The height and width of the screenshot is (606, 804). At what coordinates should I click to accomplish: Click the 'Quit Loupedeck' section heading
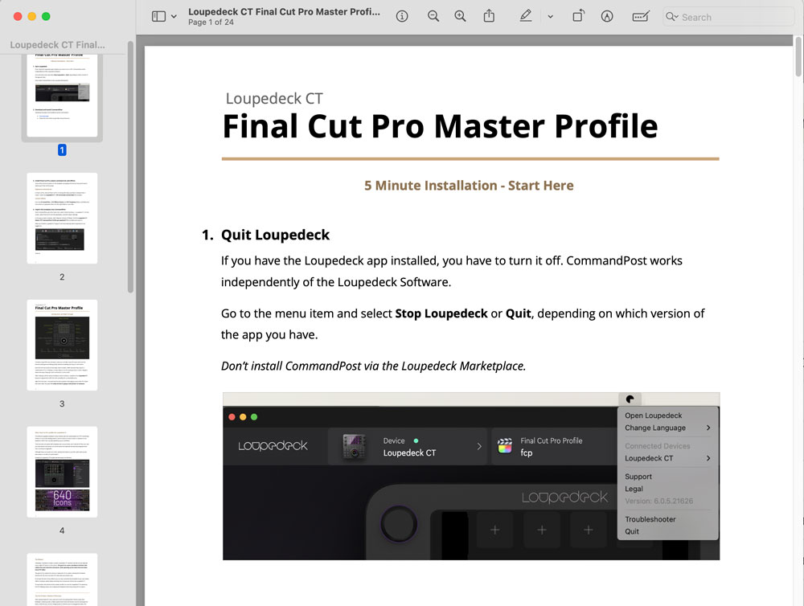click(275, 235)
